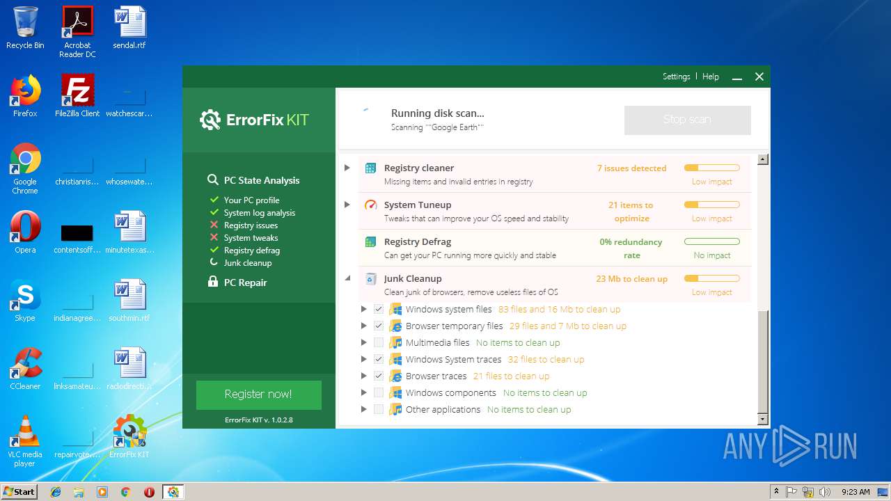
Task: Select System tweaks step
Action: tap(251, 238)
